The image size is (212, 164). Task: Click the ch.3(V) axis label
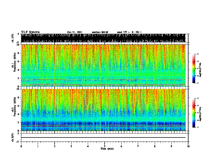[13, 137]
